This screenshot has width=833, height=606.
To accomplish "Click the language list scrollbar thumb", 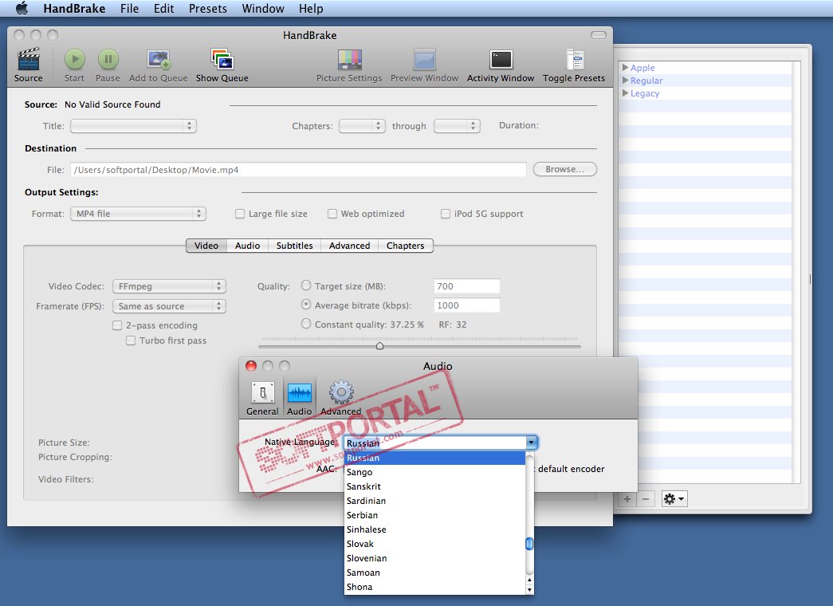I will click(529, 544).
